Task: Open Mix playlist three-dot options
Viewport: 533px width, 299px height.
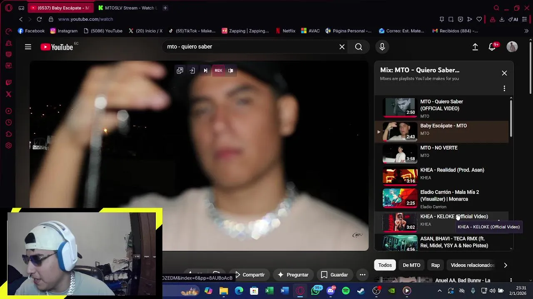Action: click(x=504, y=88)
